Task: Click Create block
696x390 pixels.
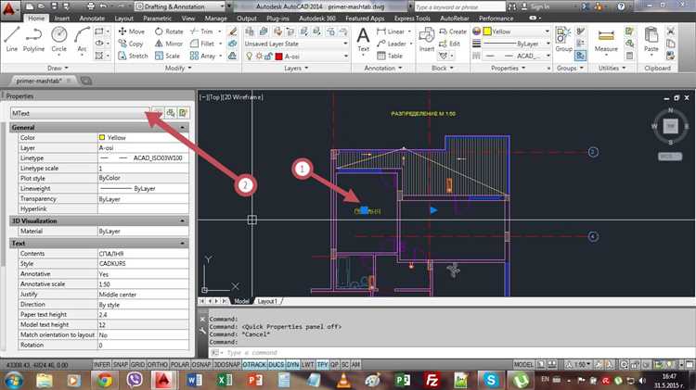Action: 453,31
